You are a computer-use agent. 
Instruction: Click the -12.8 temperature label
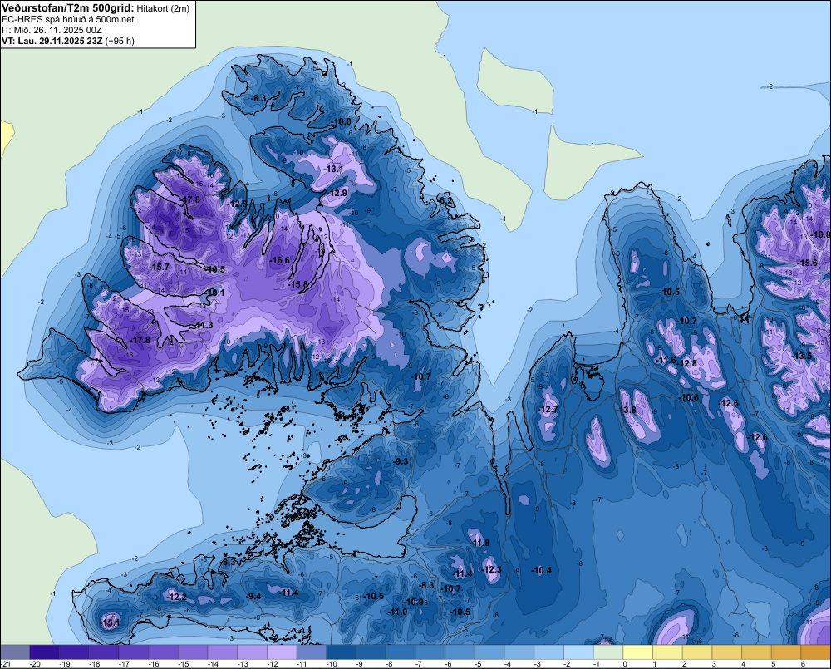coord(688,363)
